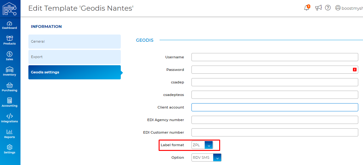The image size is (363, 165).
Task: Click the 'Option' label text
Action: [178, 158]
